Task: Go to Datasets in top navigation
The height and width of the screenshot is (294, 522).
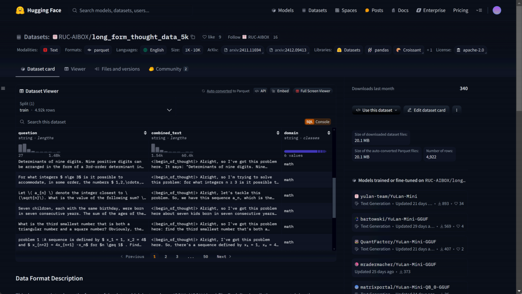Action: [x=314, y=10]
